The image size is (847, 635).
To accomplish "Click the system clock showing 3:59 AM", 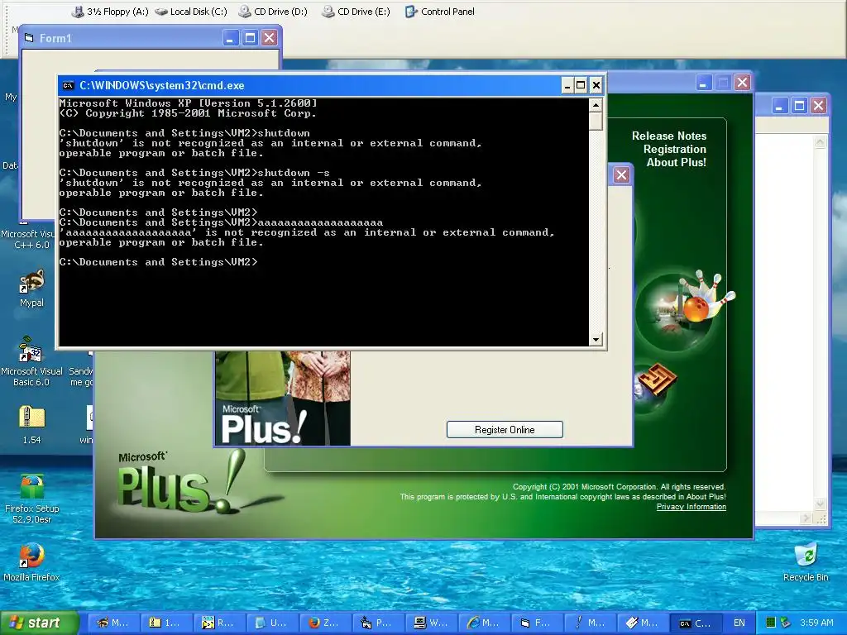I will click(816, 623).
